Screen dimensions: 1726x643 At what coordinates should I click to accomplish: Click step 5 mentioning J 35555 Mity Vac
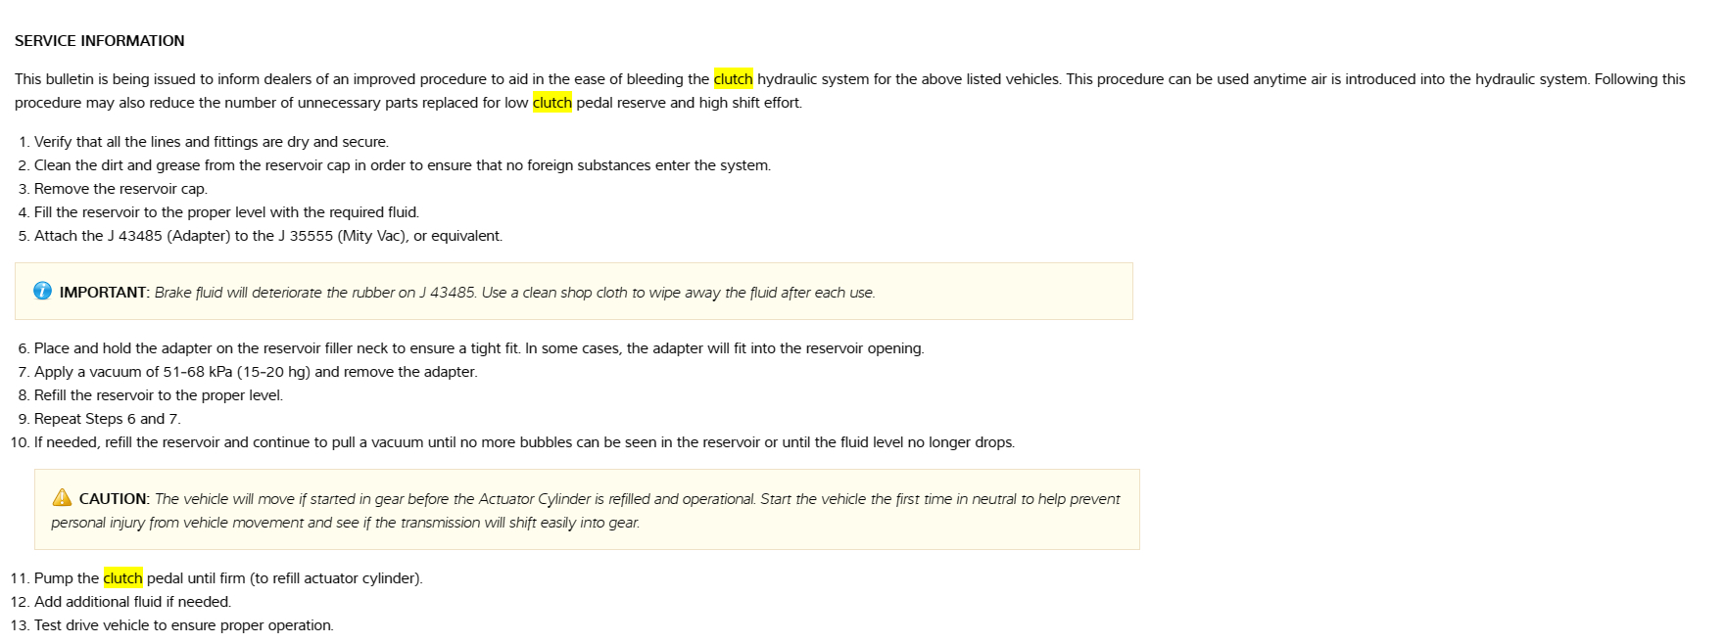point(267,236)
